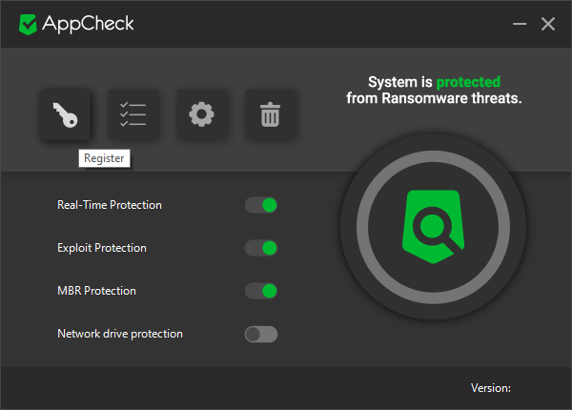Screen dimensions: 572x410
Task: Open settings via the gear icon
Action: pyautogui.click(x=201, y=115)
